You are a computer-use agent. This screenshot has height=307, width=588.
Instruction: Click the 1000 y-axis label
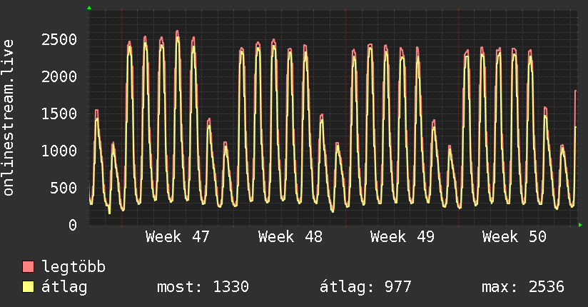click(x=59, y=151)
